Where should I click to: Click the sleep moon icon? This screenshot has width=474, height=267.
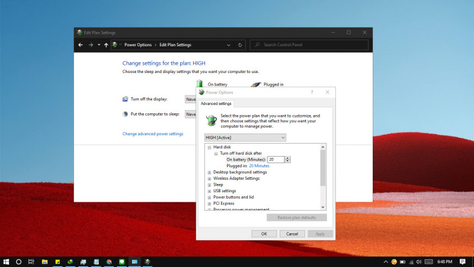[x=125, y=114]
